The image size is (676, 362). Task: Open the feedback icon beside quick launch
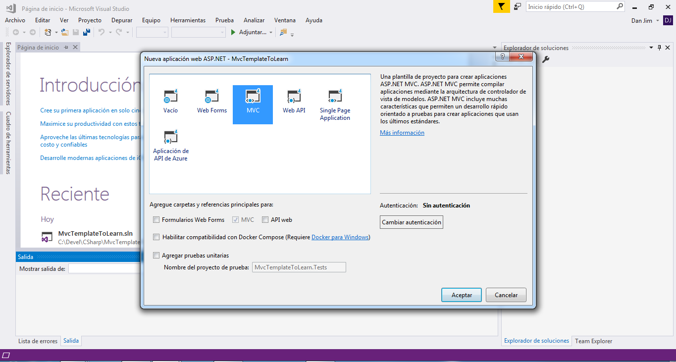point(518,7)
